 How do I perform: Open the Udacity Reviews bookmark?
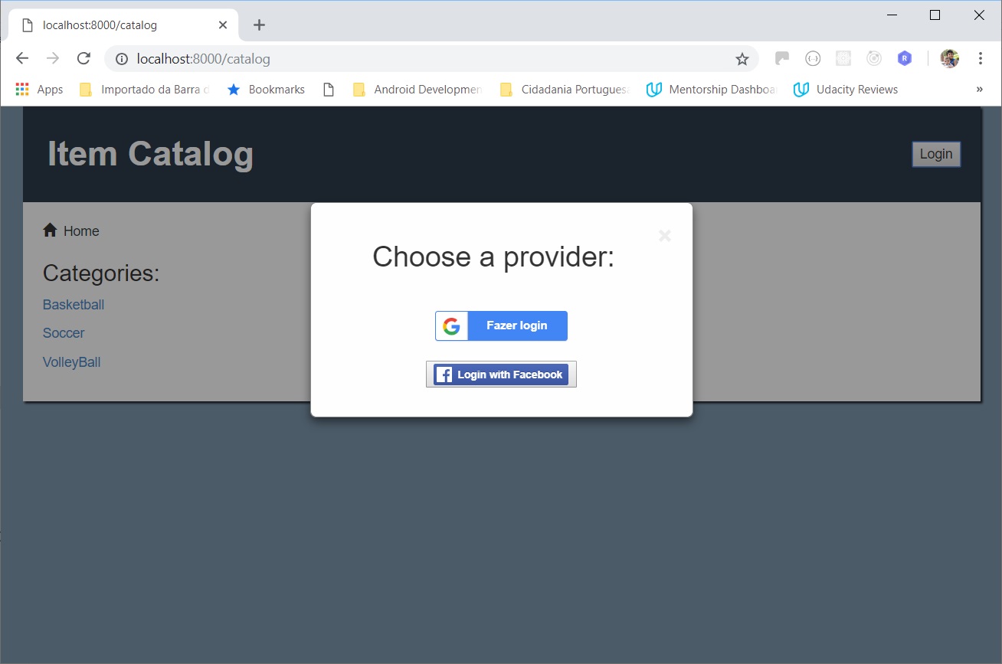point(846,90)
